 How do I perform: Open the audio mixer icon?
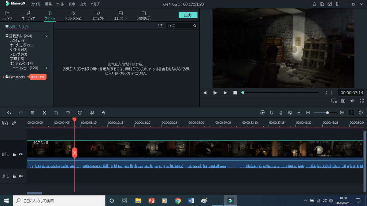tap(290, 113)
